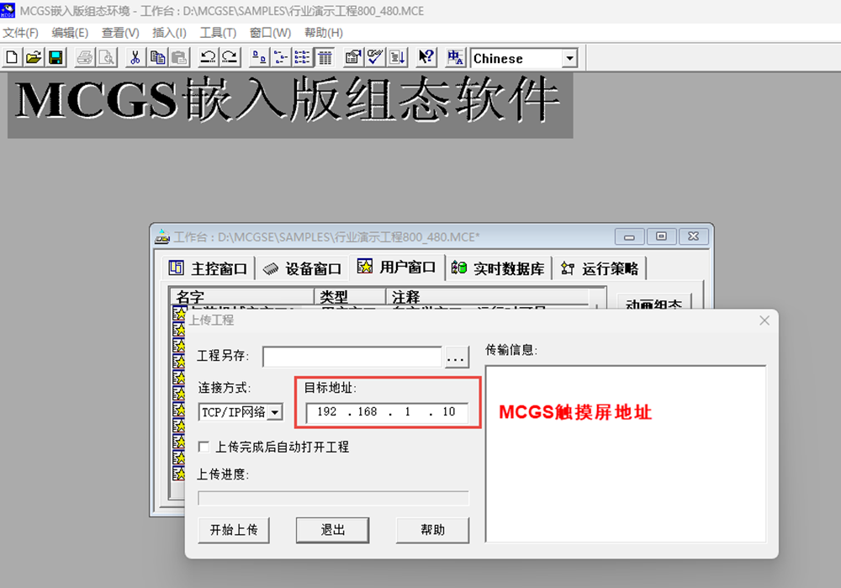841x588 pixels.
Task: Click the Print icon in the toolbar
Action: coord(85,57)
